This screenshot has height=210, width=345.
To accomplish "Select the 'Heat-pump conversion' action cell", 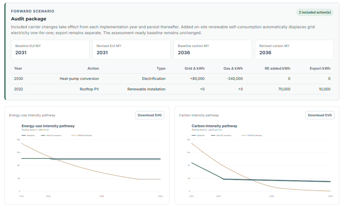I will [x=79, y=79].
